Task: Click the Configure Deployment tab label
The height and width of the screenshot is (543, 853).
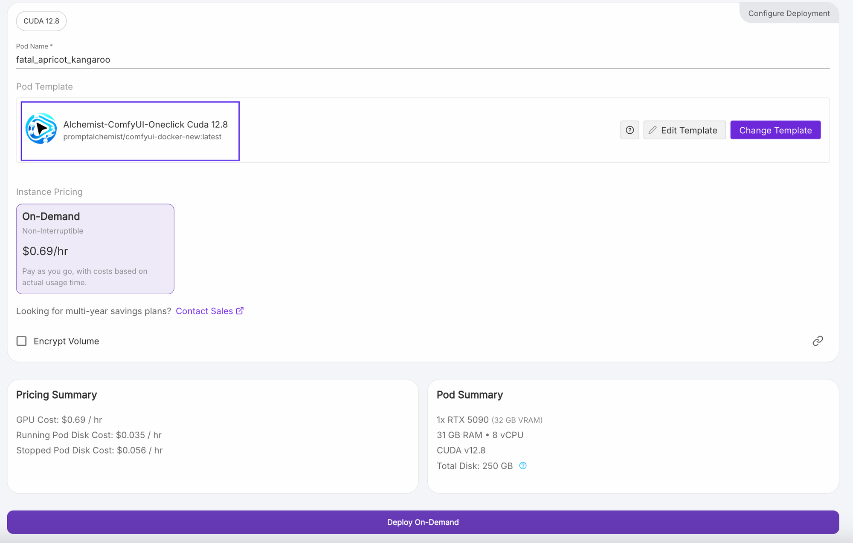Action: [x=789, y=13]
